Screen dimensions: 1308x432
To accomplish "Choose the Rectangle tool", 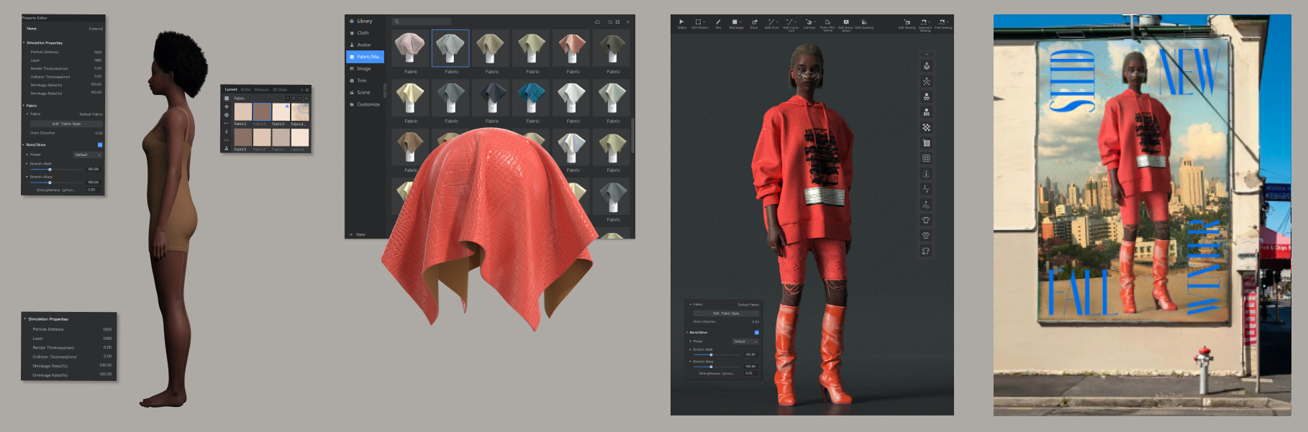I will click(735, 22).
